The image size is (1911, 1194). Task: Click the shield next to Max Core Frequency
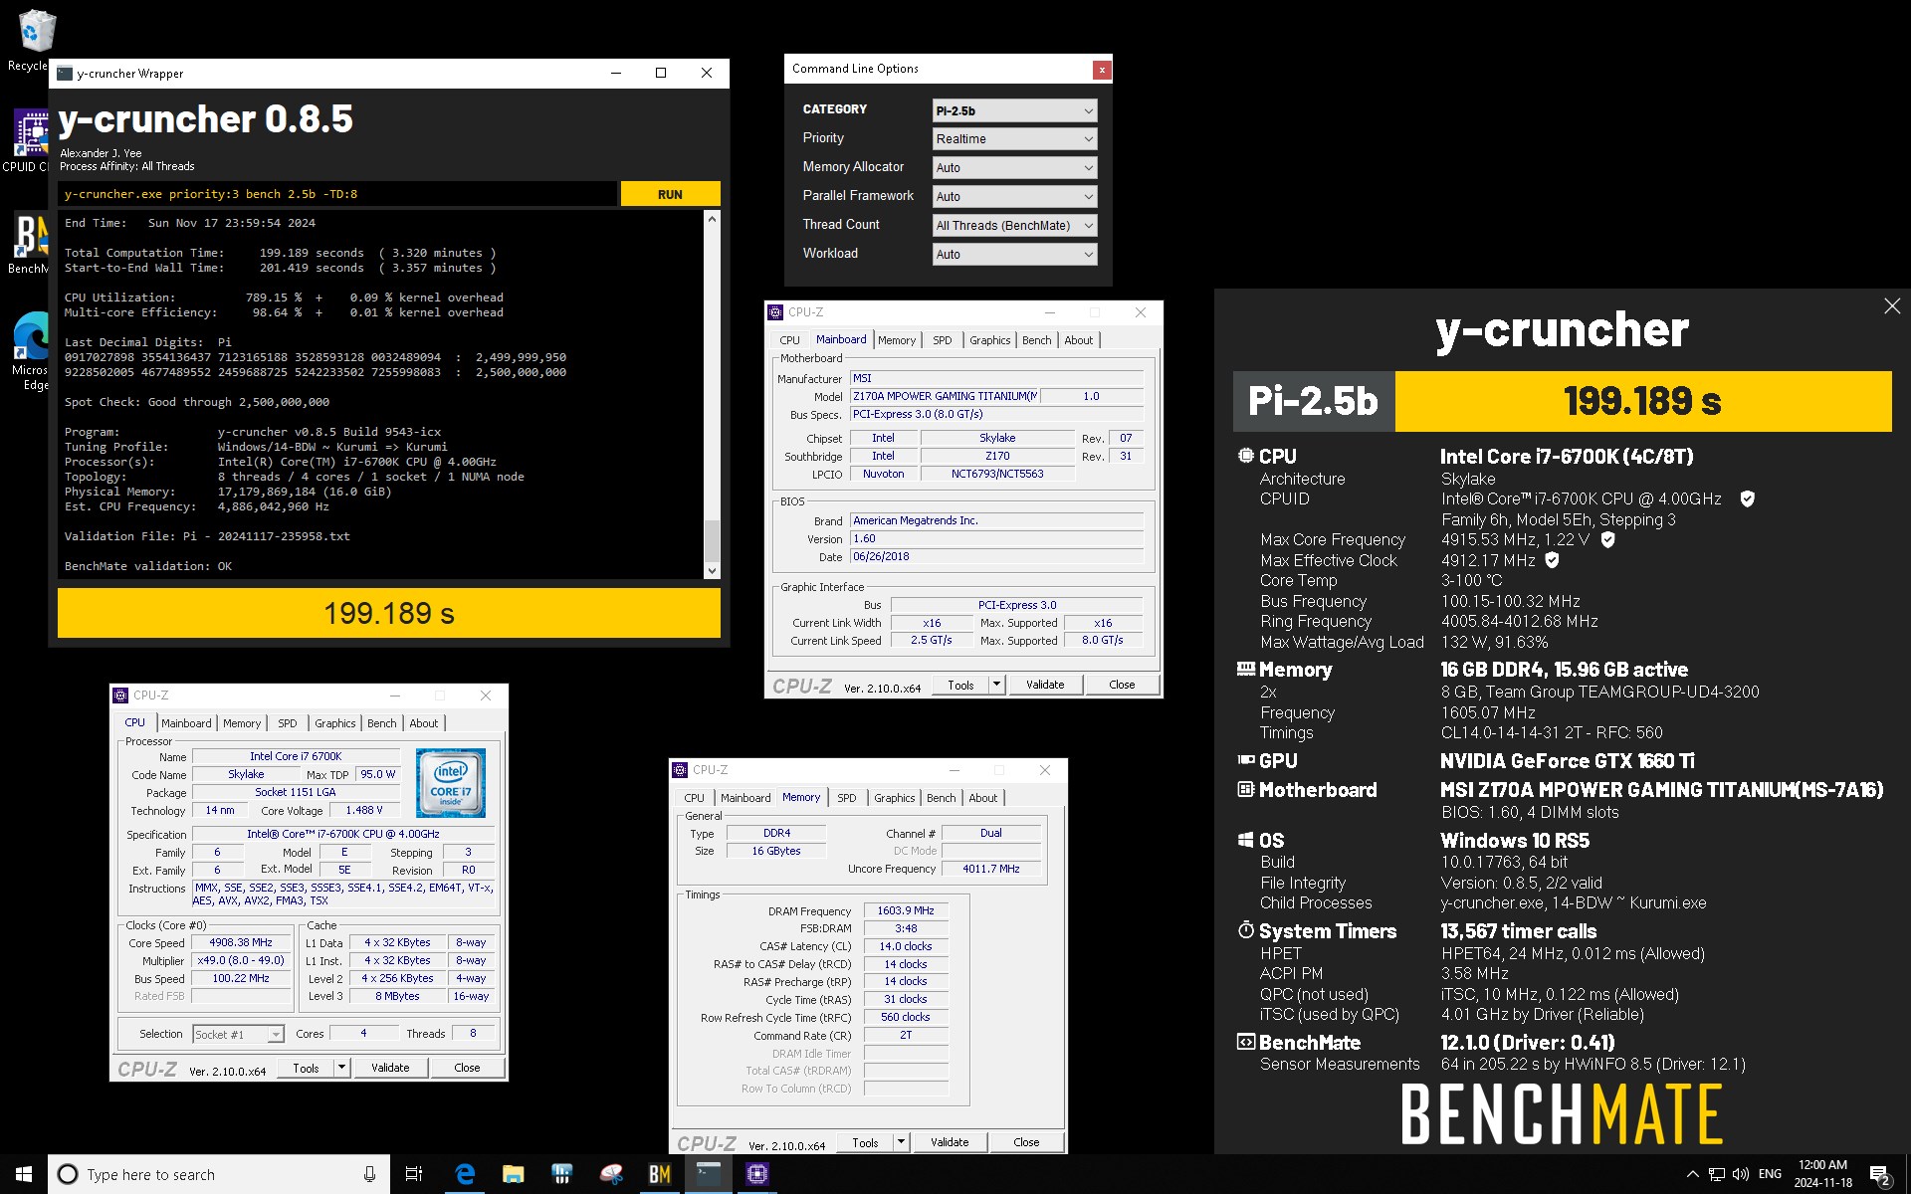click(1607, 539)
